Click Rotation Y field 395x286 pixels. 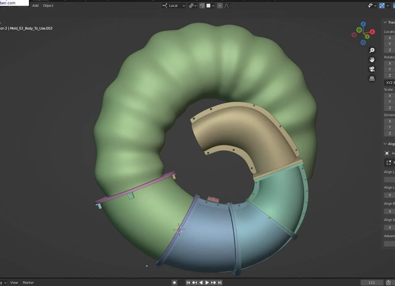tap(389, 69)
